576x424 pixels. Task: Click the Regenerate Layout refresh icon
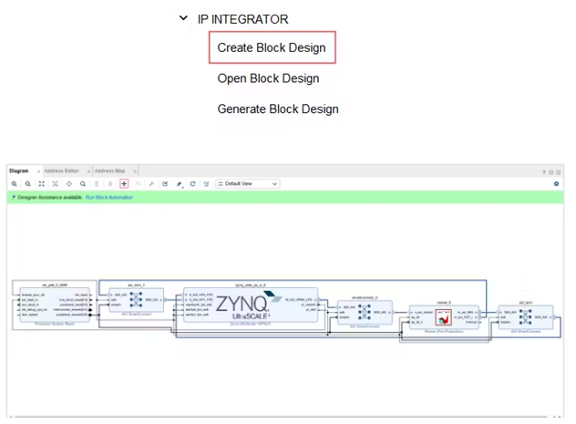pyautogui.click(x=192, y=184)
